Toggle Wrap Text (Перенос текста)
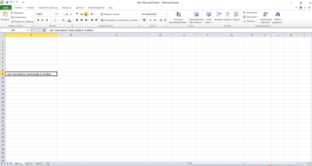The image size is (312, 166). click(x=110, y=14)
